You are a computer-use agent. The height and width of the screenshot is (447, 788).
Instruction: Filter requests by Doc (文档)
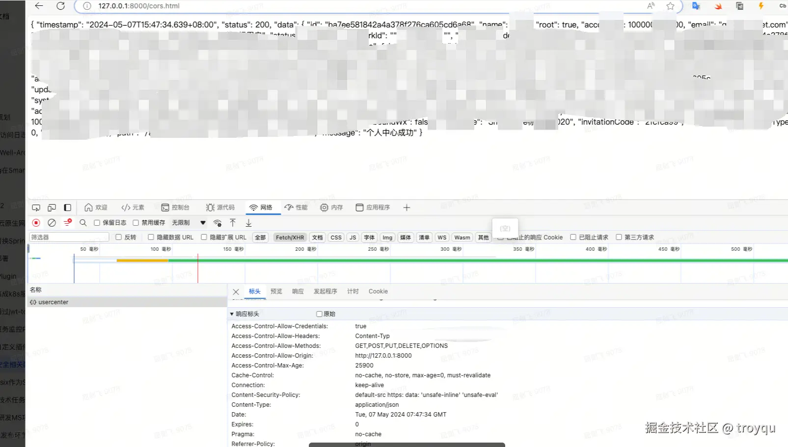click(318, 237)
